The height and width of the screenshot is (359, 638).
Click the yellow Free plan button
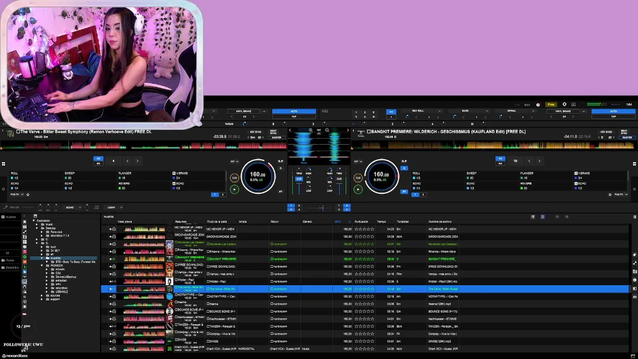551,105
